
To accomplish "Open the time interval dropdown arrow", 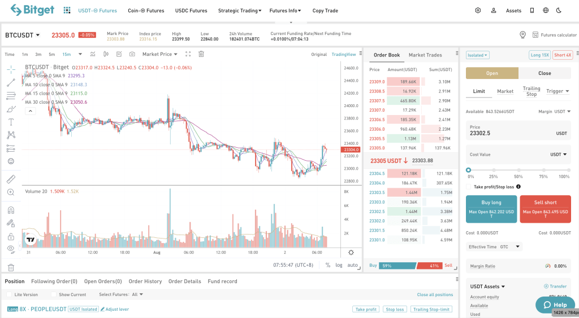I will tap(80, 54).
